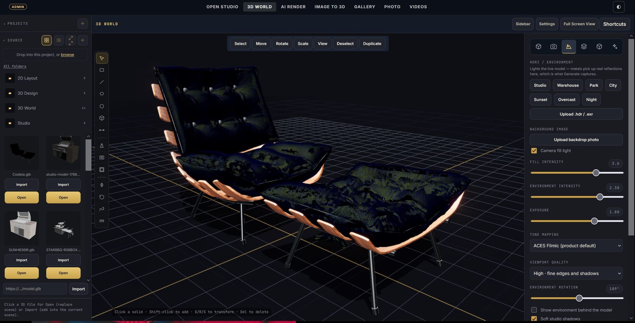Switch to the Photo tab
635x323 pixels.
coord(392,7)
